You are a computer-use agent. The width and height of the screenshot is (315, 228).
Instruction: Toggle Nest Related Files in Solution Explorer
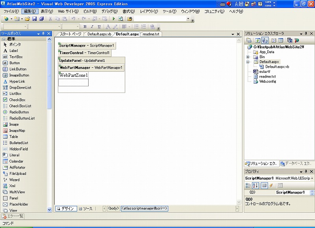click(x=265, y=41)
